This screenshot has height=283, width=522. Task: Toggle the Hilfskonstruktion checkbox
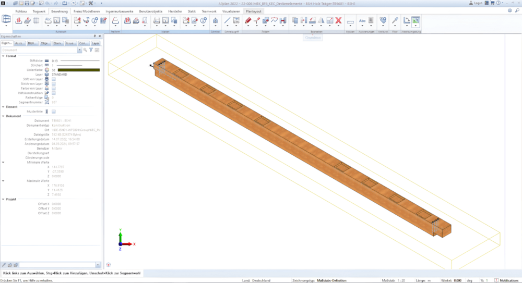click(53, 93)
